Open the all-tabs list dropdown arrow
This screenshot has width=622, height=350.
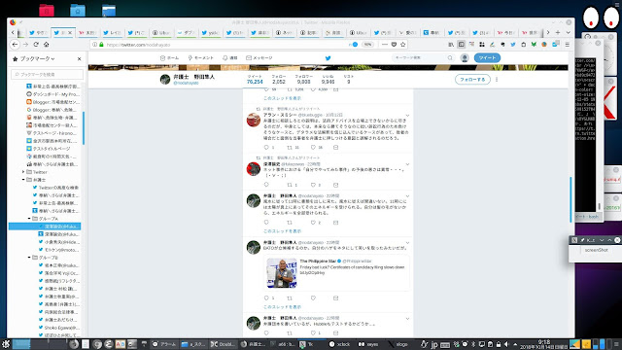(x=568, y=32)
